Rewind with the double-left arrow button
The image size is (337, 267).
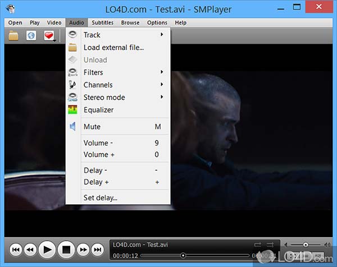tap(30, 250)
